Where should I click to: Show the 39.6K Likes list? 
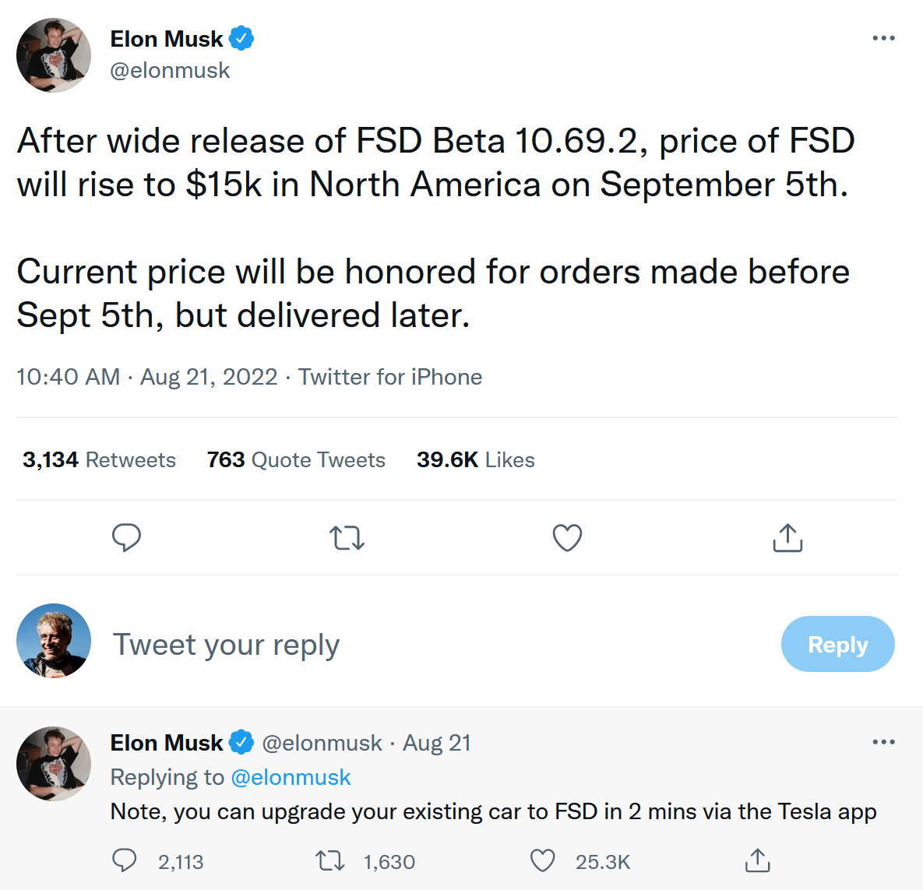[475, 460]
